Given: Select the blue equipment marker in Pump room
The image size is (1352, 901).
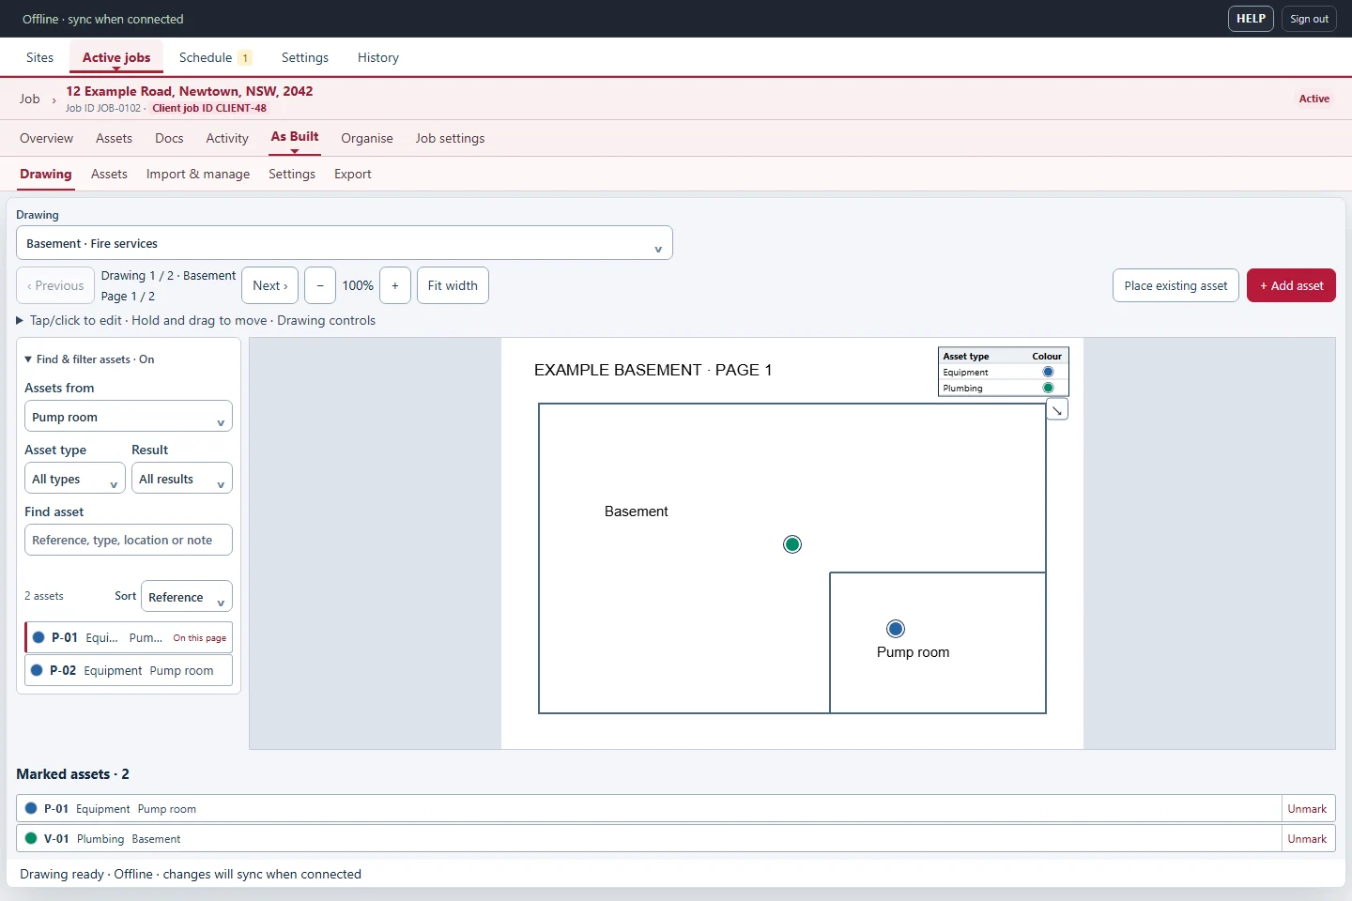Looking at the screenshot, I should click(896, 629).
